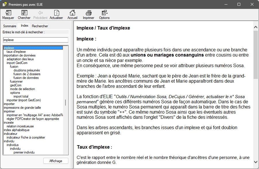Maximize the help window
This screenshot has width=259, height=169.
[239, 5]
